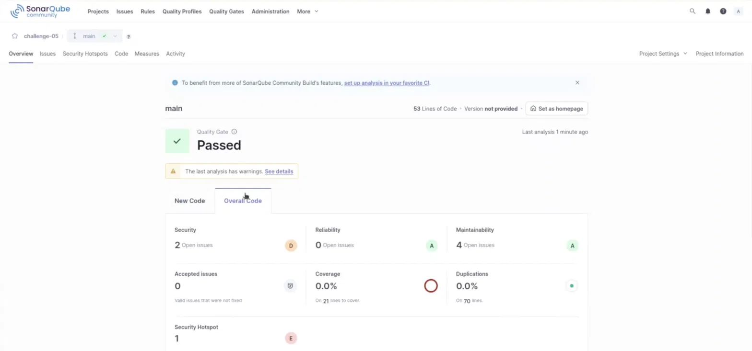Image resolution: width=752 pixels, height=351 pixels.
Task: Open Administration
Action: pyautogui.click(x=270, y=11)
